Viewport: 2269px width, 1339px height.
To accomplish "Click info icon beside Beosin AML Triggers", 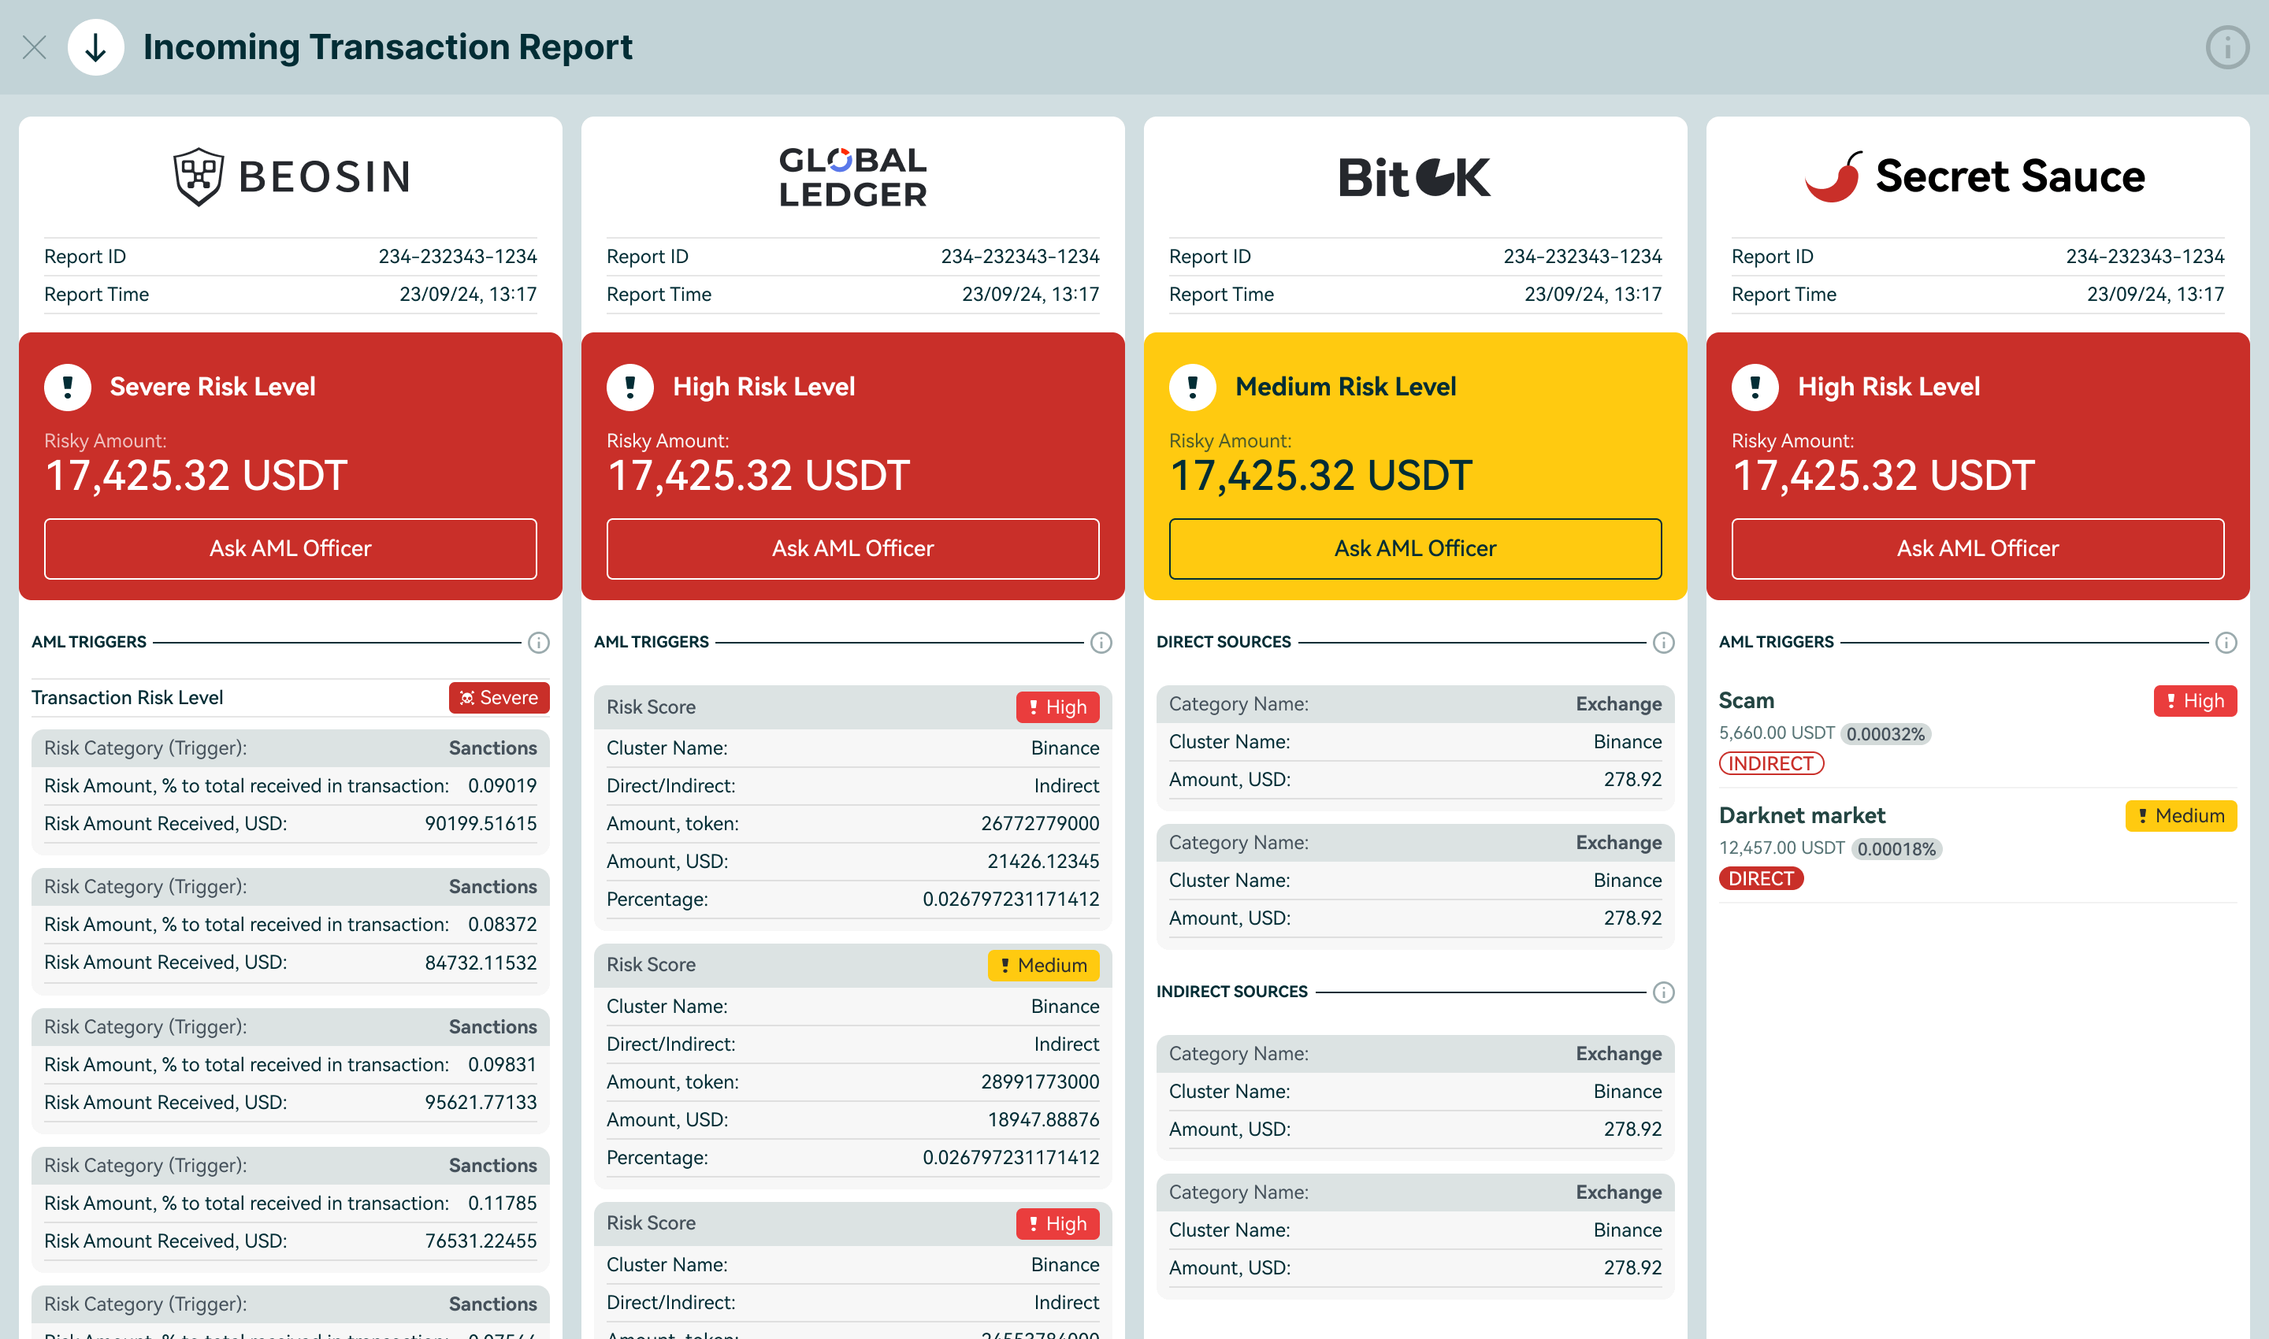I will click(x=539, y=643).
